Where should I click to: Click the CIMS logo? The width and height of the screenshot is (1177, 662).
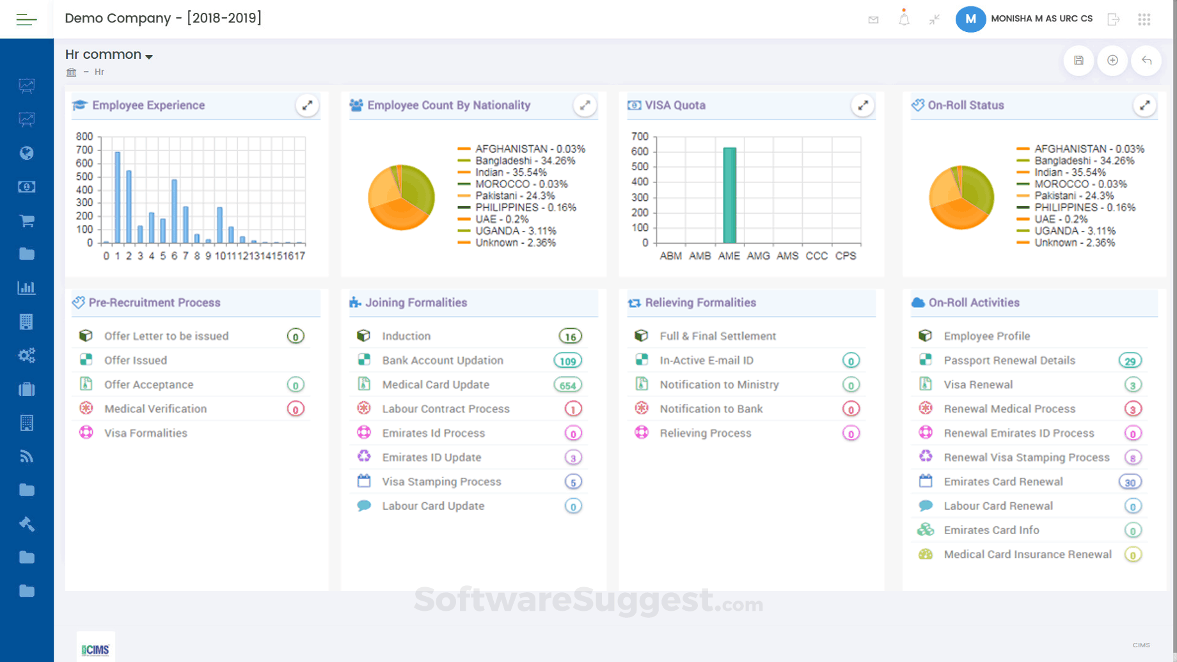(95, 650)
